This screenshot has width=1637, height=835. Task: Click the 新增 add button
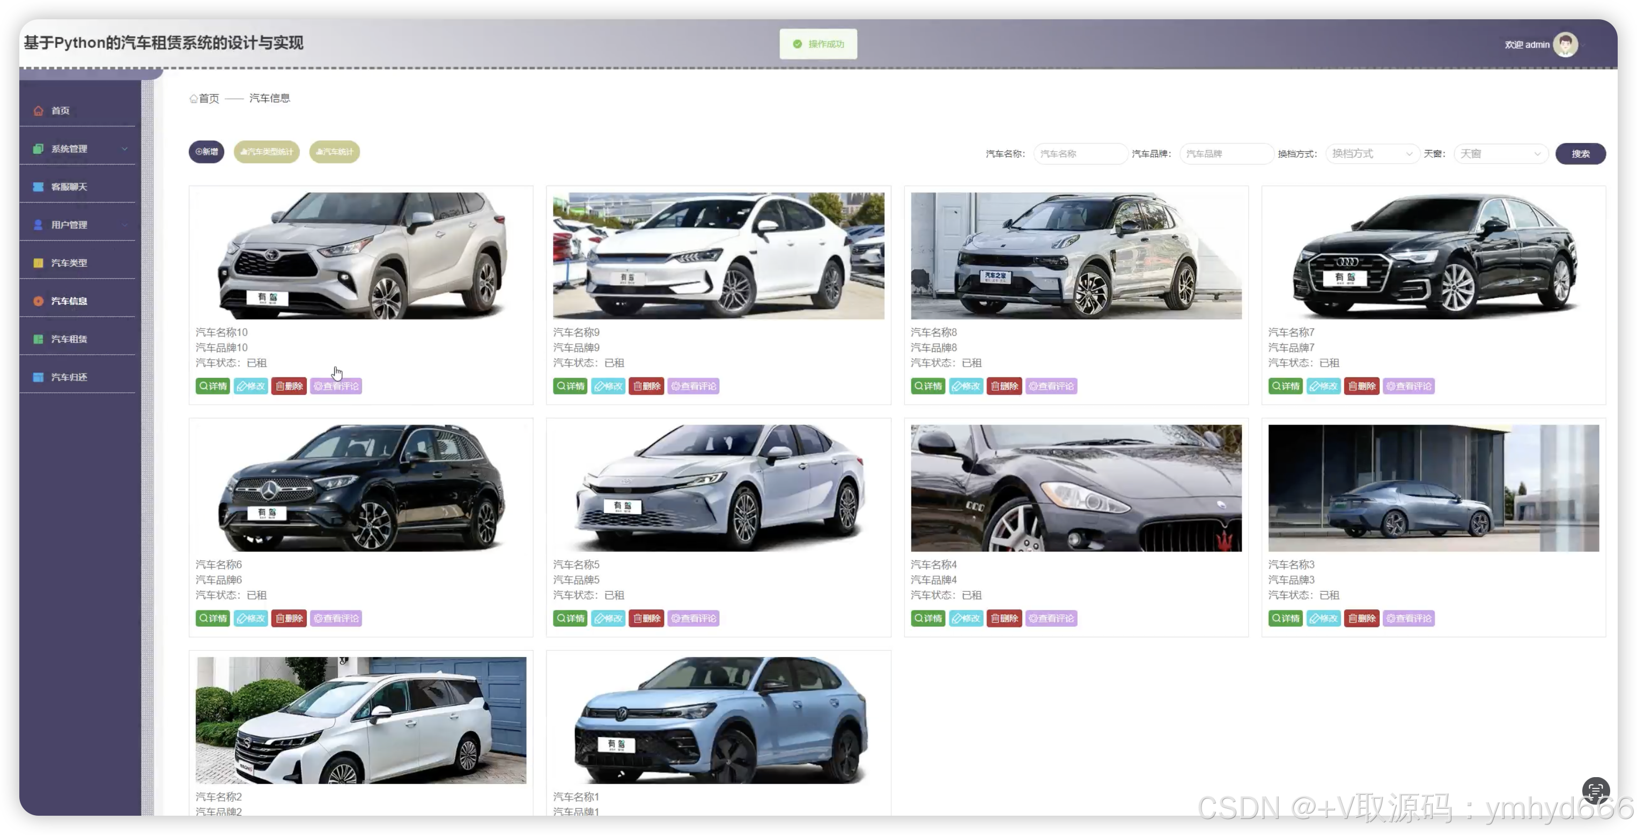207,152
